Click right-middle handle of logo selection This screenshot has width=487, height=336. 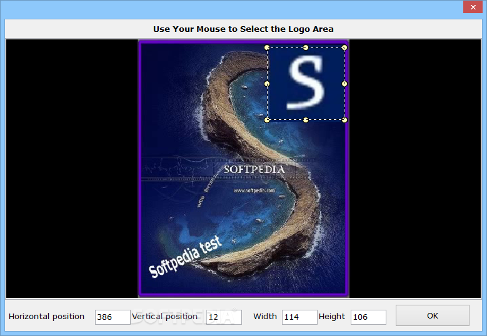[344, 84]
